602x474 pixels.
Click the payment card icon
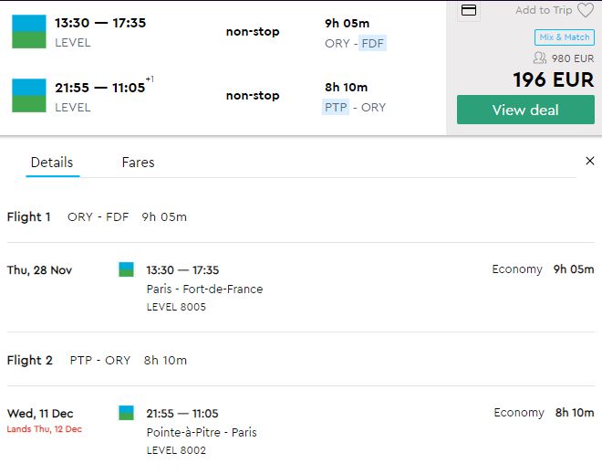(x=469, y=10)
